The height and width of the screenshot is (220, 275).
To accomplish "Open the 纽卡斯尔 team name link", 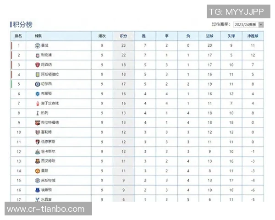I will click(x=48, y=151).
